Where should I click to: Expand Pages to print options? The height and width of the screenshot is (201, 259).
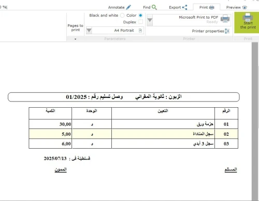tap(75, 39)
